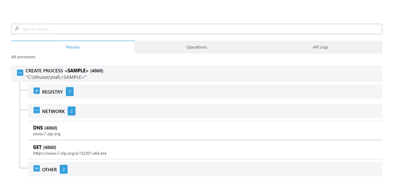Image resolution: width=398 pixels, height=186 pixels.
Task: Click the "C:\Viruses\mal\<SAMPLE>" path
Action: click(x=56, y=77)
